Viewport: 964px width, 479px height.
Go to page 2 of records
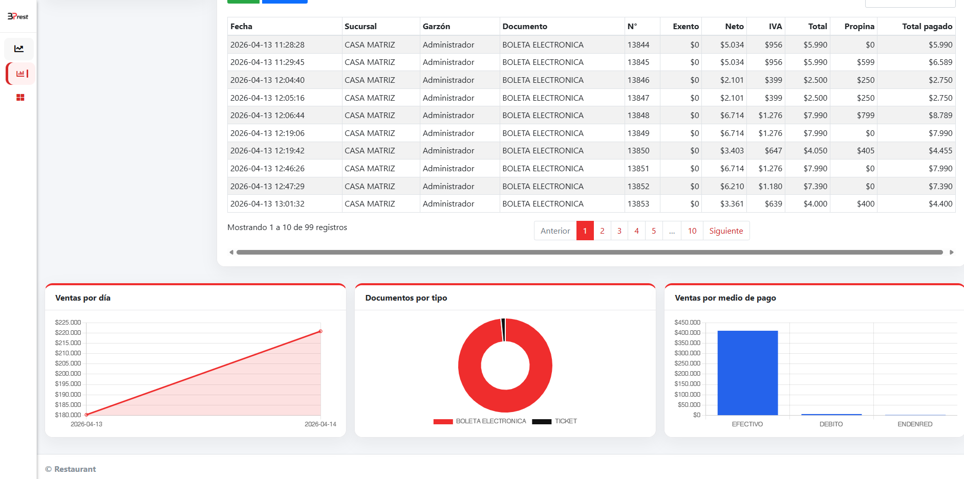click(x=602, y=231)
